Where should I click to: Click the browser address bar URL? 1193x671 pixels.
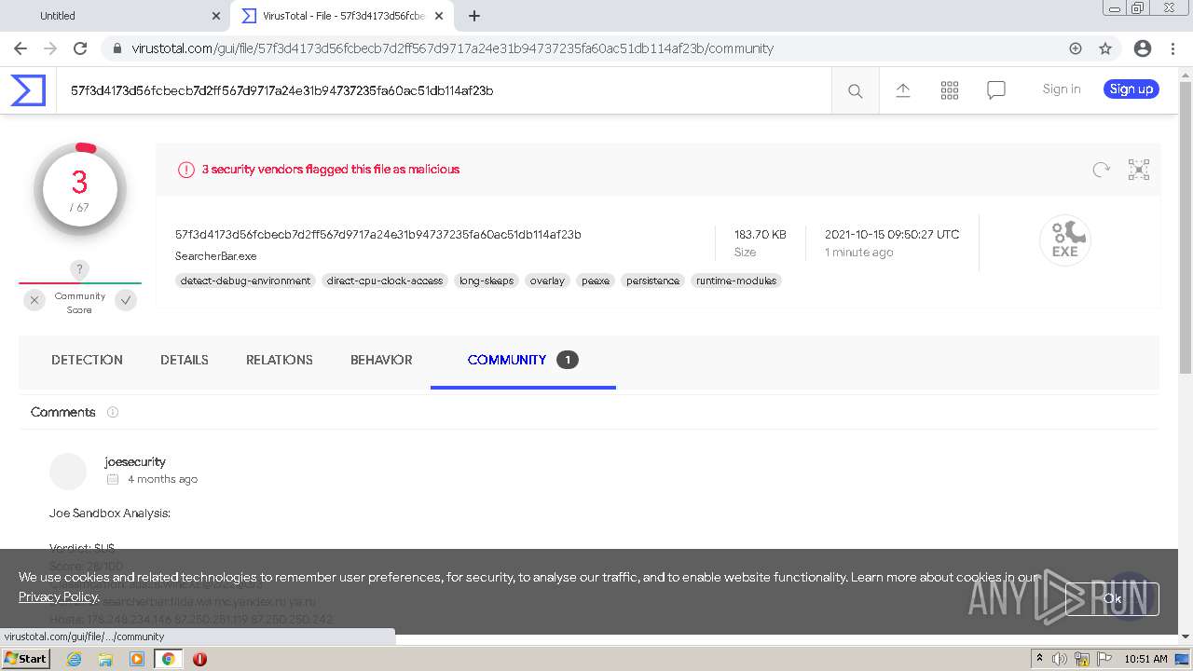452,48
